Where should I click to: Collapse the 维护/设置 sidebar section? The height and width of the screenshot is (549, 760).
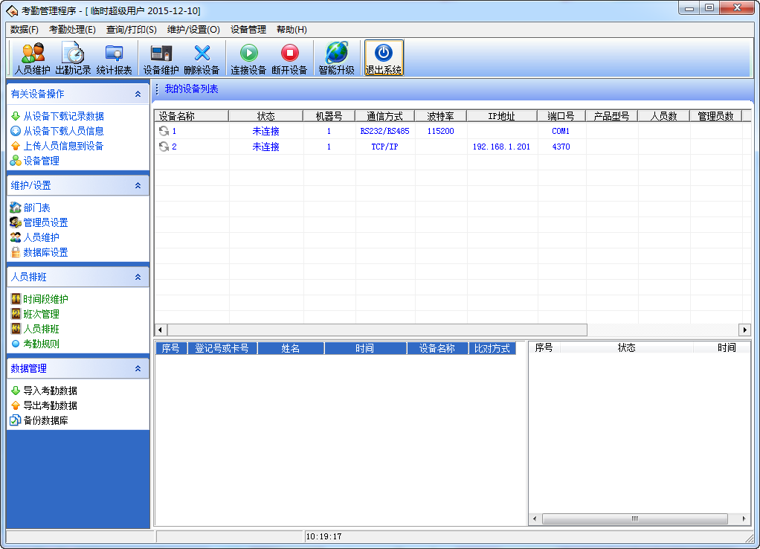(138, 186)
